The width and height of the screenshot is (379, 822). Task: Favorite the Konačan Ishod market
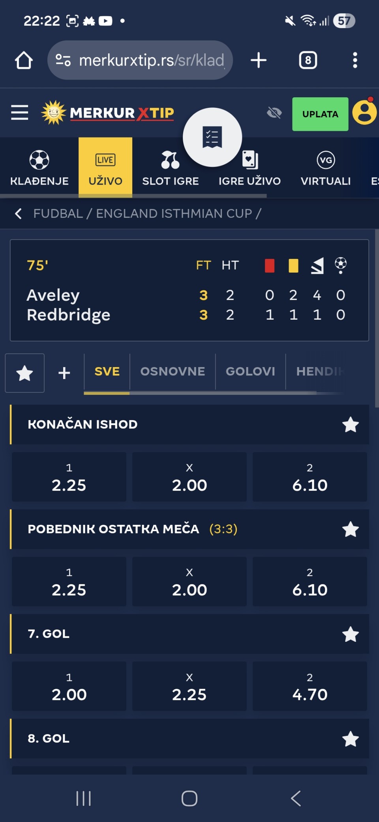coord(350,425)
